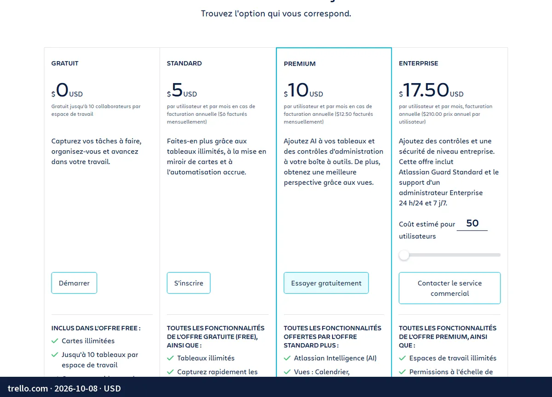Click 'Cartes illimitées' feature text
The height and width of the screenshot is (397, 552).
pyautogui.click(x=88, y=341)
